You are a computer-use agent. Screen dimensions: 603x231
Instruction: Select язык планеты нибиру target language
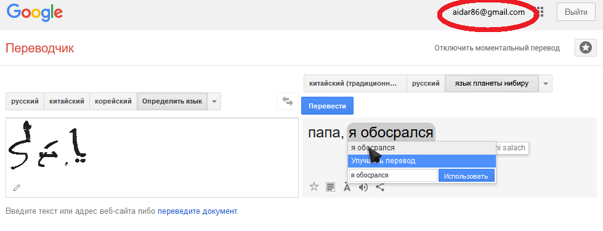[x=492, y=83]
